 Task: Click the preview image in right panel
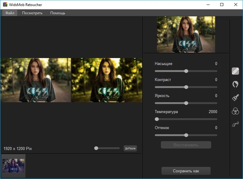coord(186,34)
